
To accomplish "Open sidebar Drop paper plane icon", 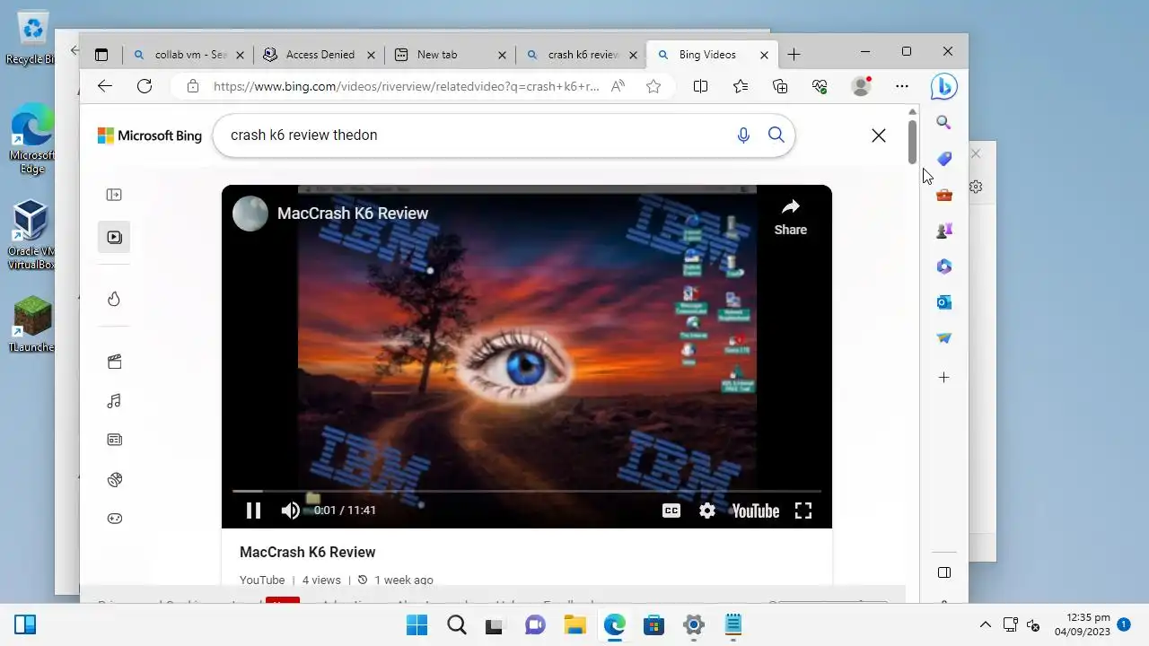I will pos(943,338).
